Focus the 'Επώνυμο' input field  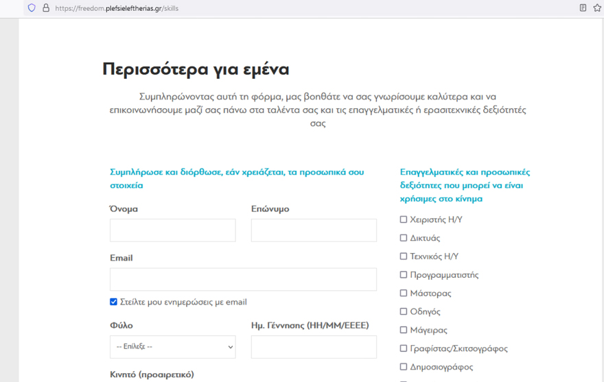(314, 230)
